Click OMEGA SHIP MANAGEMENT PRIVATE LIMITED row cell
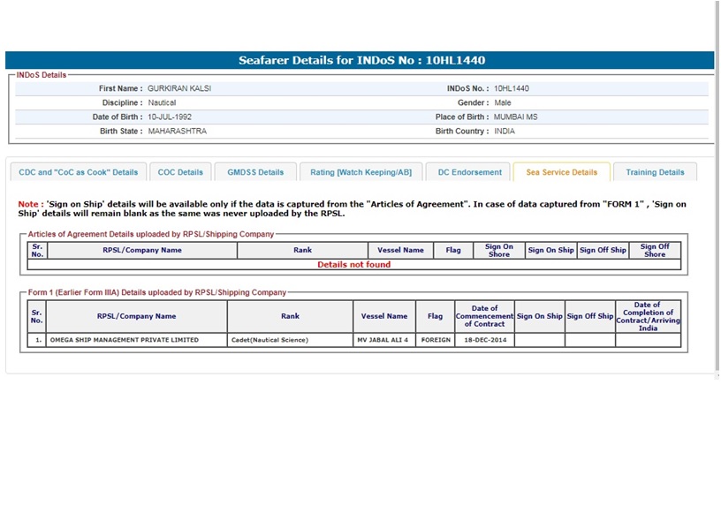This screenshot has height=528, width=721. [x=125, y=340]
